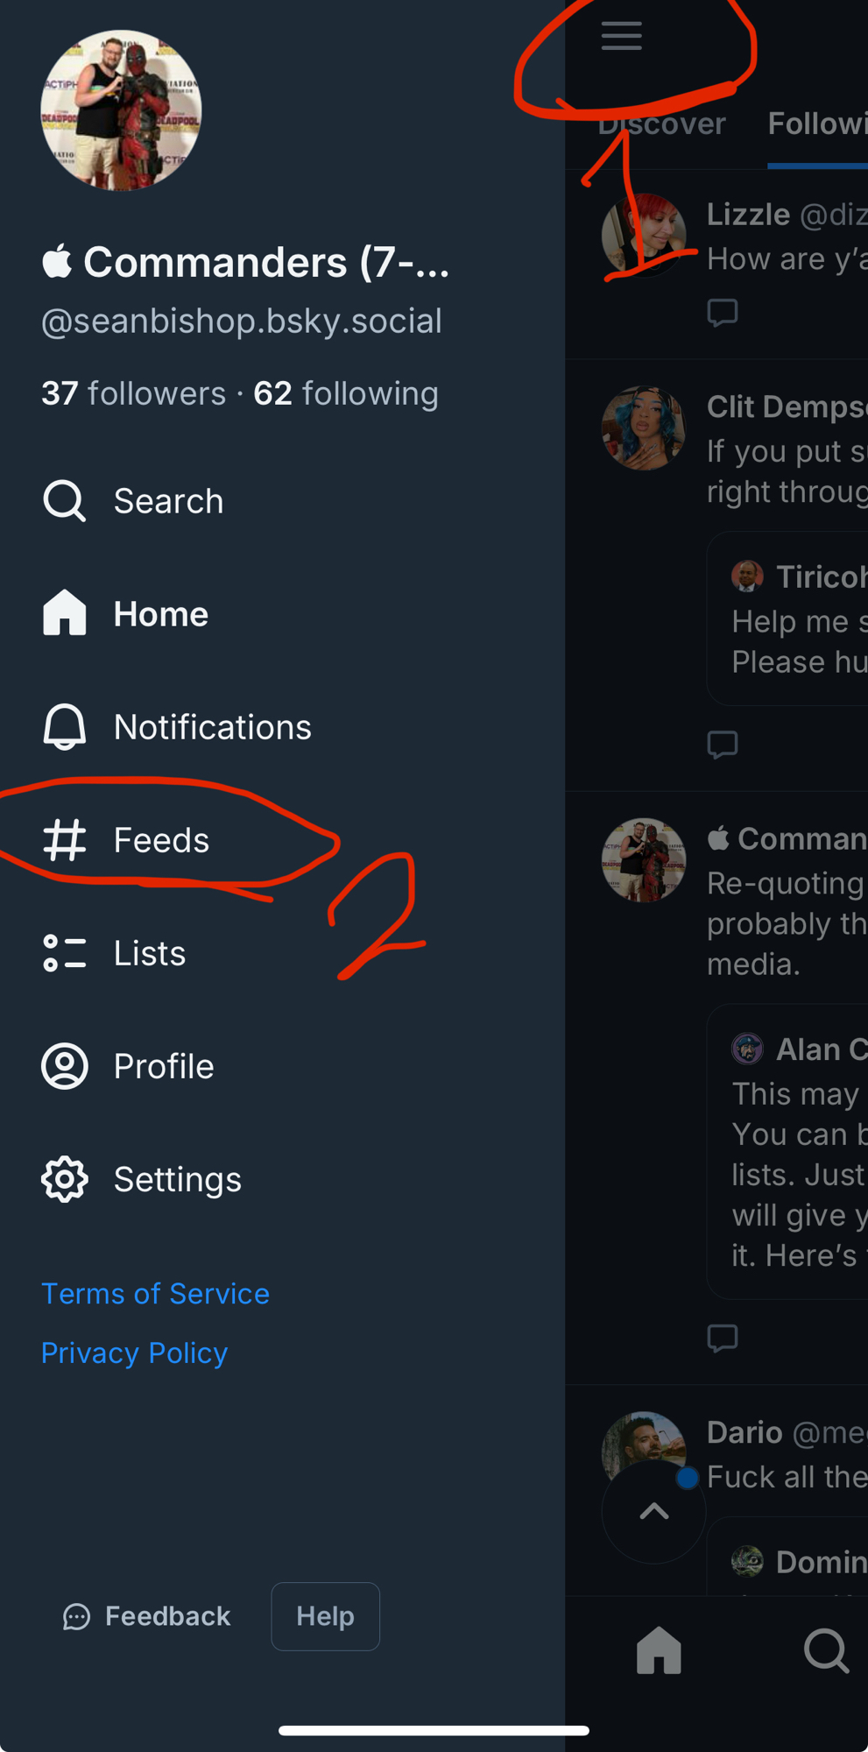Viewport: 868px width, 1752px height.
Task: Tap the hamburger menu icon
Action: click(622, 37)
